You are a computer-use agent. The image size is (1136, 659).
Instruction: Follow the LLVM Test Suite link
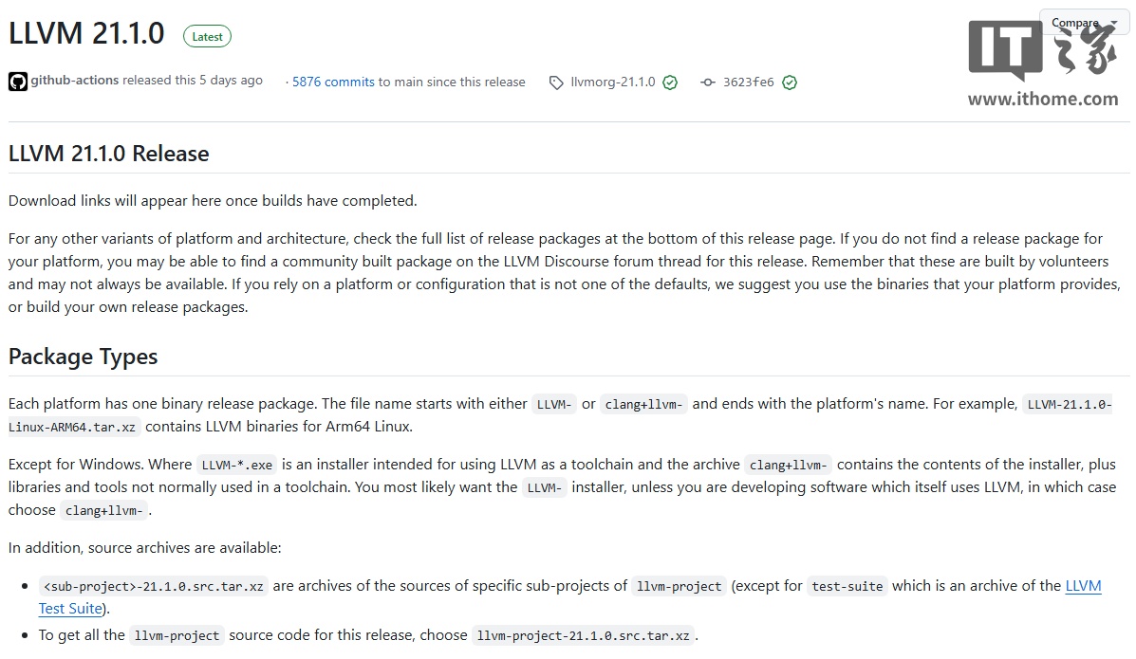[1083, 586]
